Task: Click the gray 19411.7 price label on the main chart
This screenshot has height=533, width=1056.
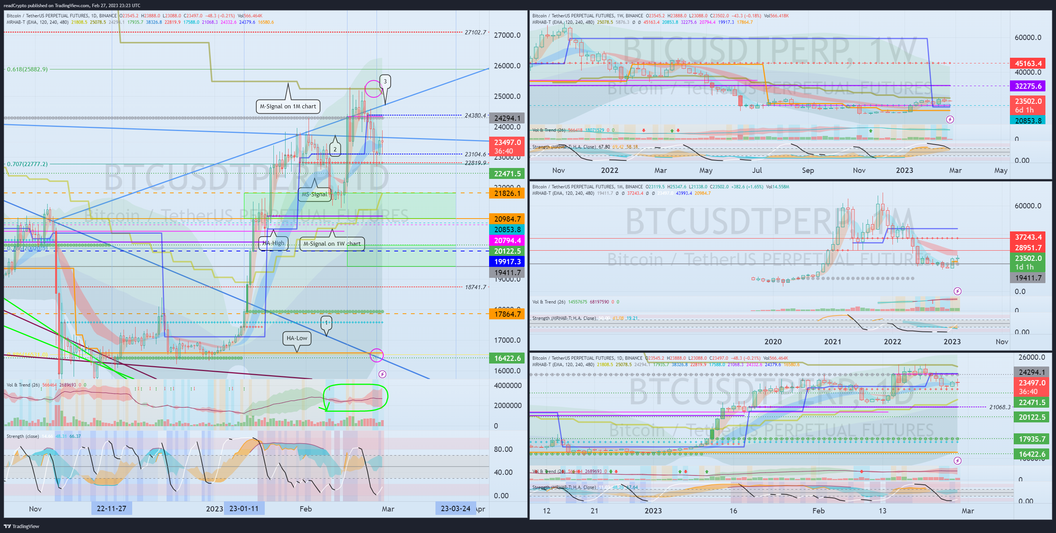Action: click(507, 273)
